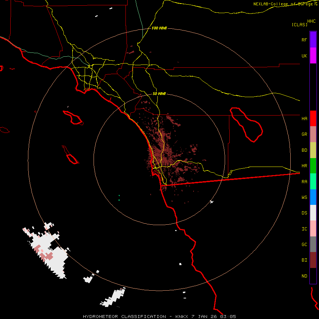
Task: Click the "BI" legend label
Action: [x=304, y=260]
